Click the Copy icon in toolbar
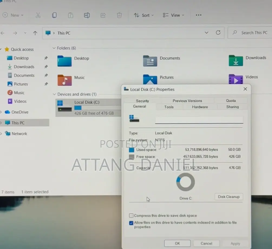Screen dimensions: 272x249 54,15
